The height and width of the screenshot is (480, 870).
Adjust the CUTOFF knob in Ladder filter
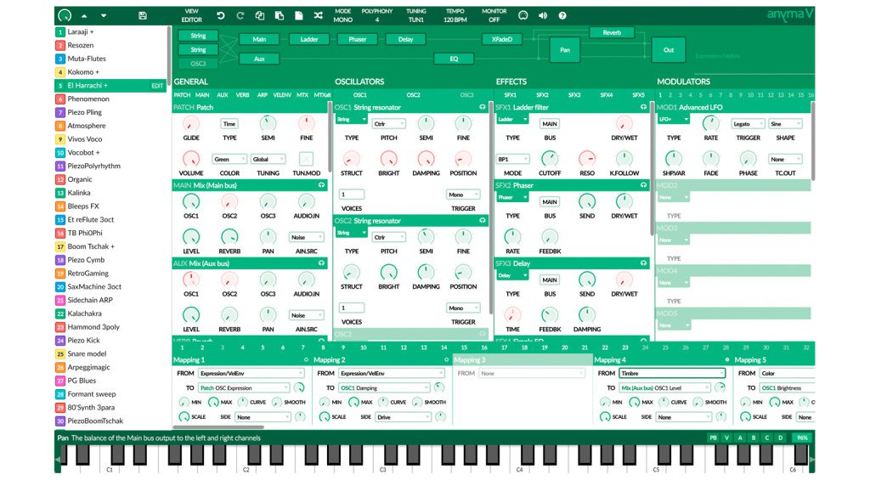pos(550,159)
